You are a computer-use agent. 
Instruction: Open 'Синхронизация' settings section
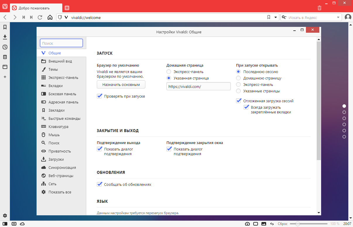click(61, 168)
